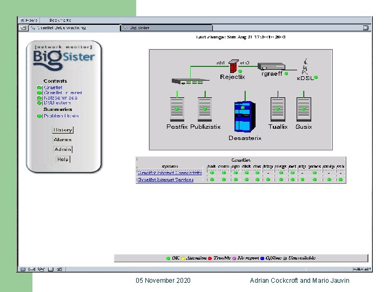This screenshot has height=292, width=389.
Task: Open the Problem Hosts summary link
Action: coord(61,116)
